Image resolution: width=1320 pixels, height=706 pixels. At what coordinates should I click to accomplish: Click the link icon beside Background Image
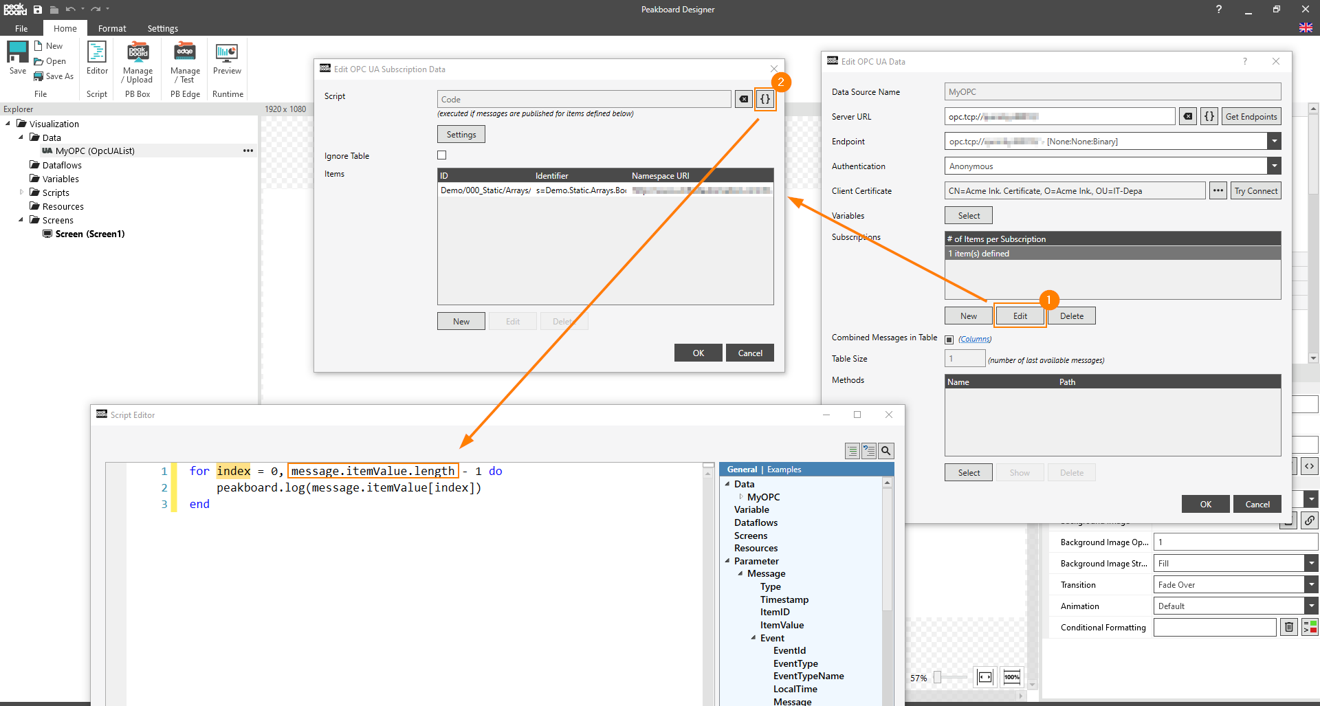coord(1310,520)
